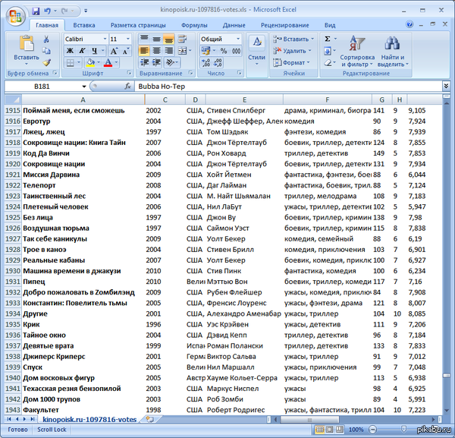The height and width of the screenshot is (438, 455).
Task: Switch to the Формулы ribbon tab
Action: click(x=194, y=25)
